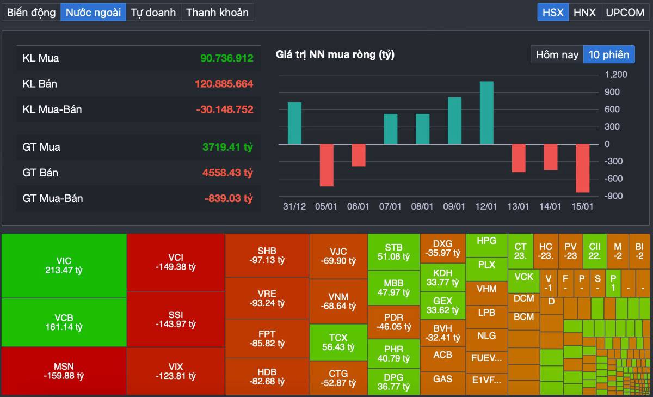Select the FPT treemap tile
Image resolution: width=653 pixels, height=397 pixels.
[267, 338]
